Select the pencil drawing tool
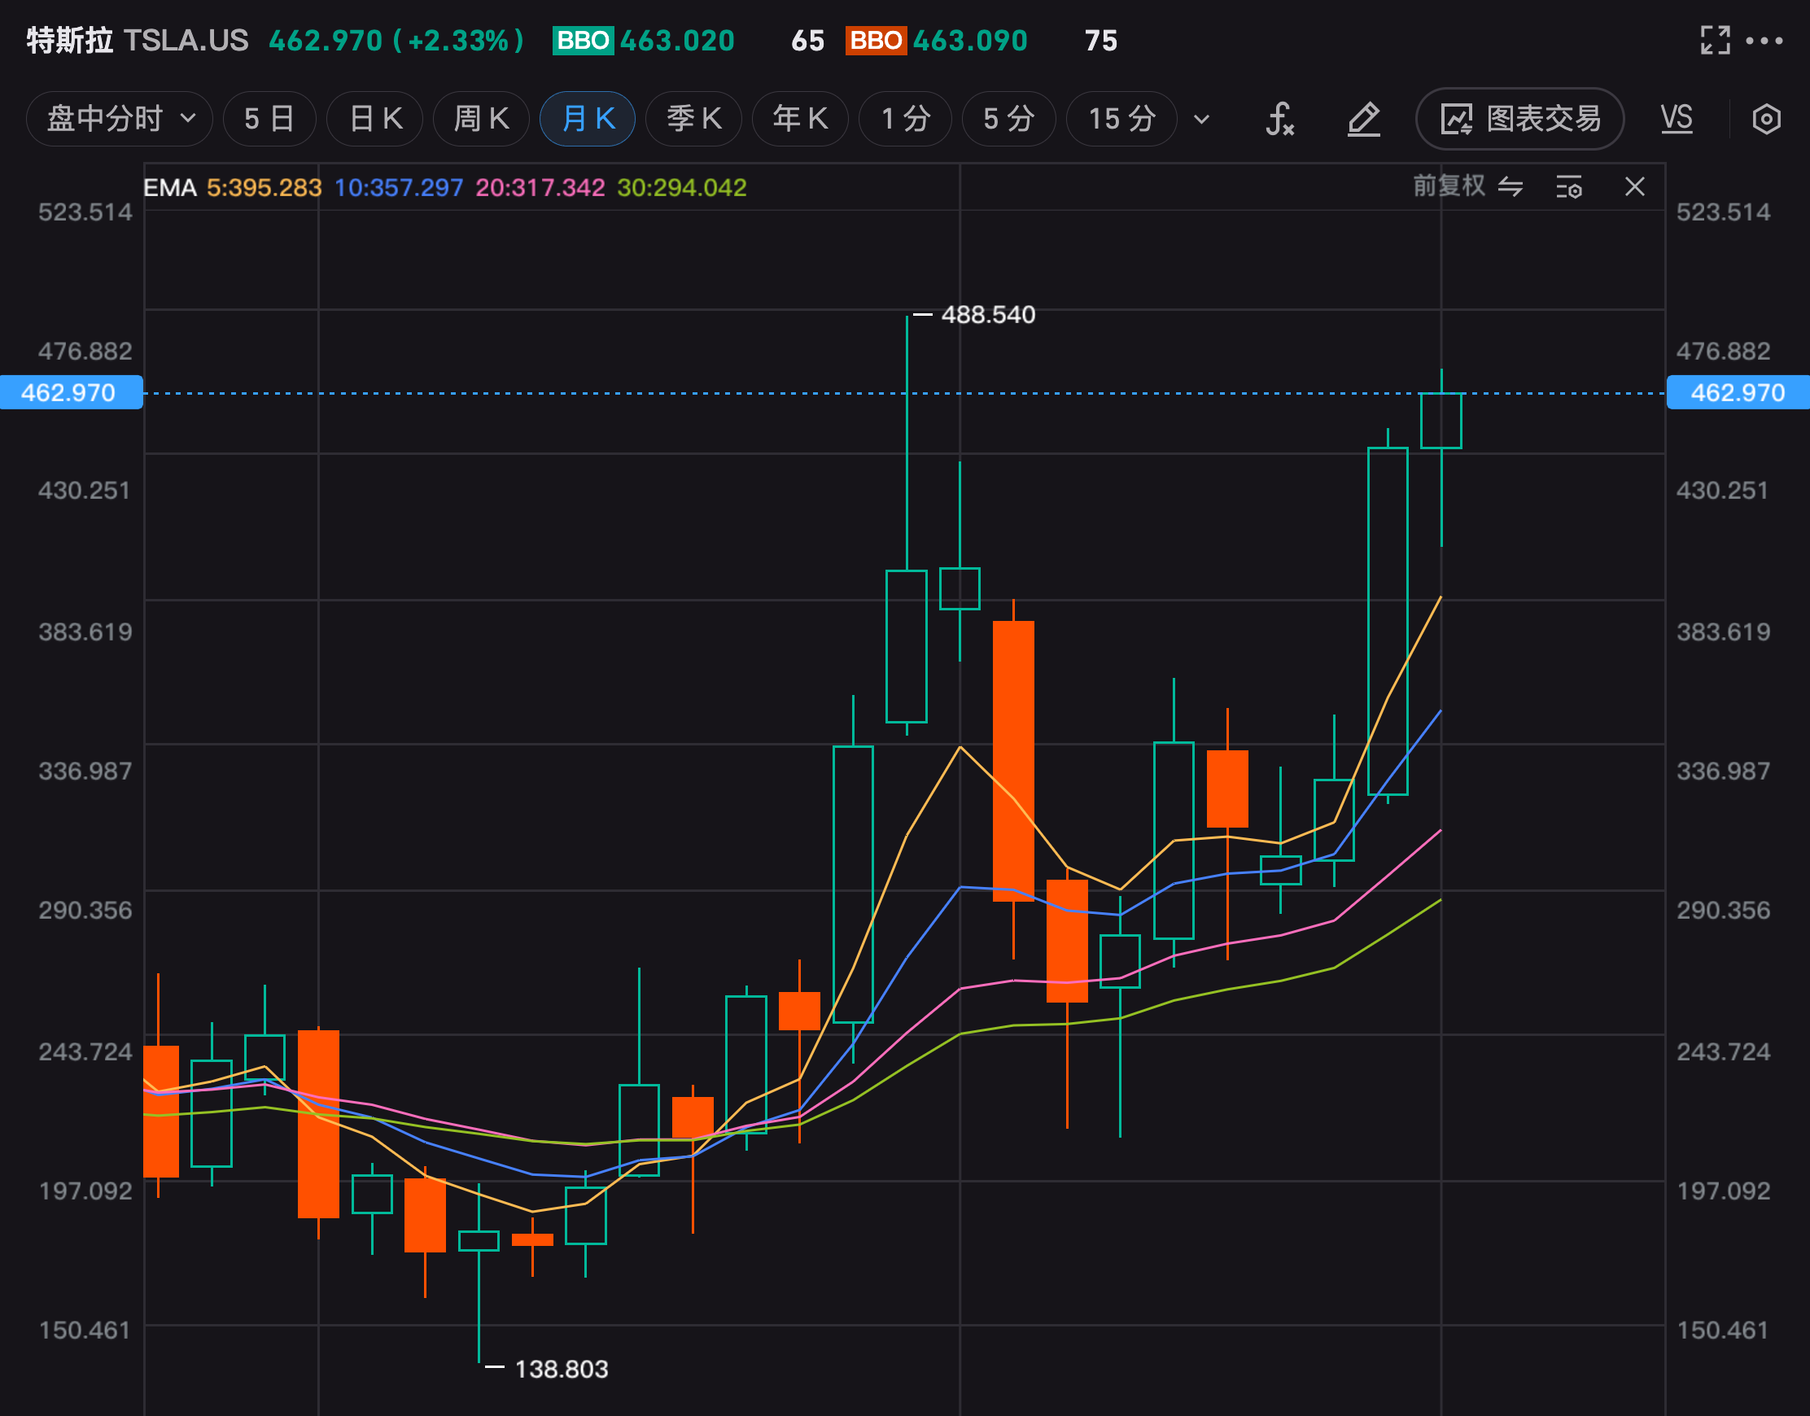The height and width of the screenshot is (1416, 1810). pos(1363,119)
